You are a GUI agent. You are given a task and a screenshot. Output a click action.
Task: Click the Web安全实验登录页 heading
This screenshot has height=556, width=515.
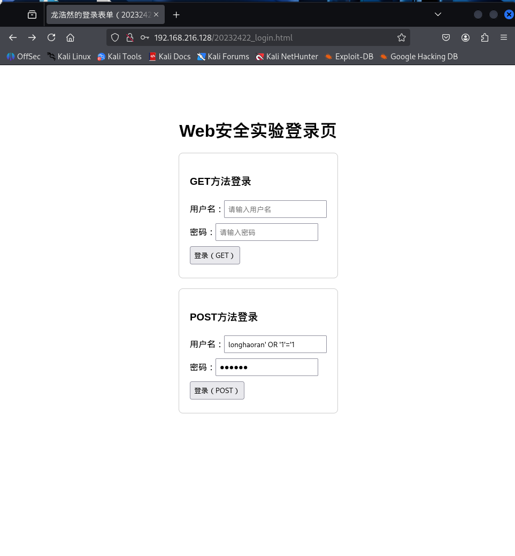[258, 131]
